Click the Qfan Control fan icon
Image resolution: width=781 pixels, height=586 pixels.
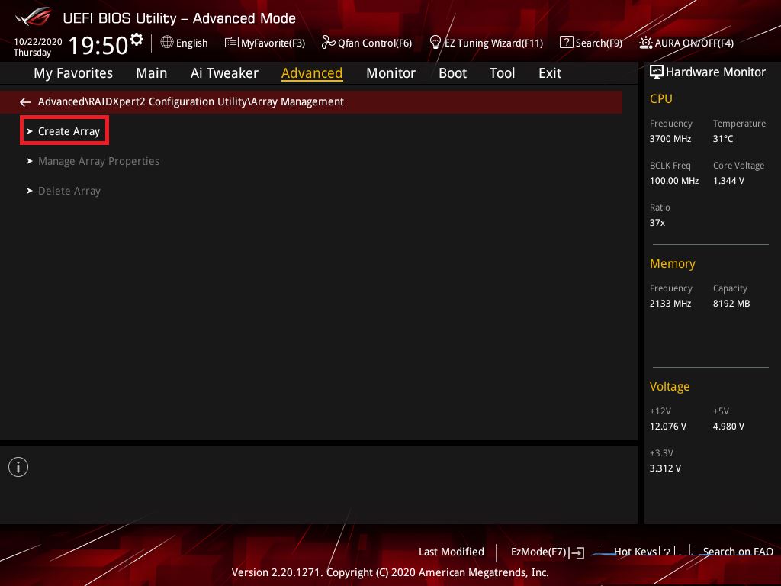[x=328, y=43]
